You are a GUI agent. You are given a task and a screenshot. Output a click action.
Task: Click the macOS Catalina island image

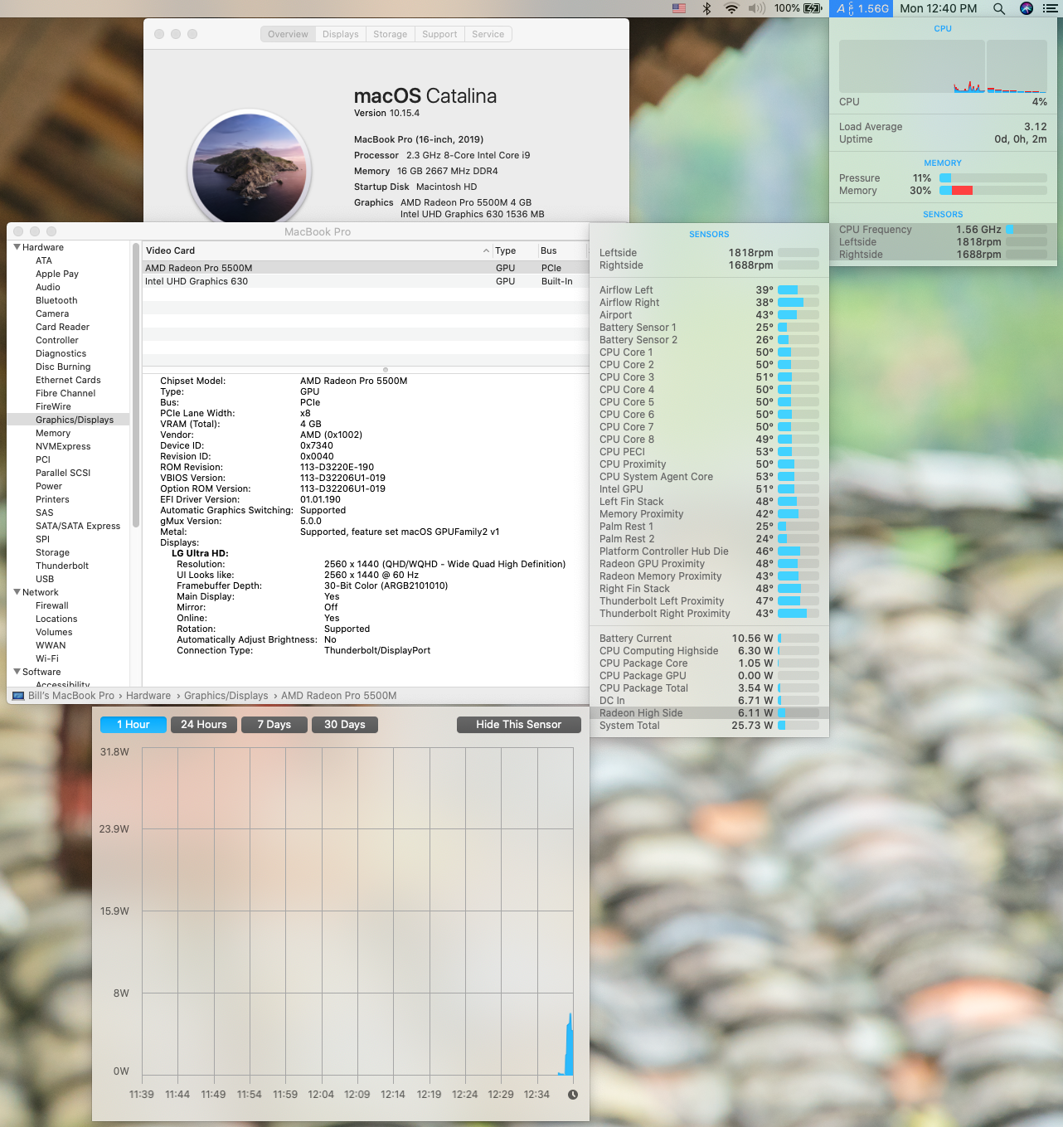click(x=250, y=170)
